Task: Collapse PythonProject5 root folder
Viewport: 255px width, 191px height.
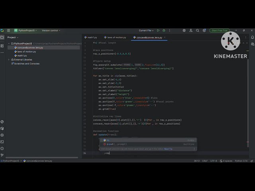Action: tap(9, 43)
